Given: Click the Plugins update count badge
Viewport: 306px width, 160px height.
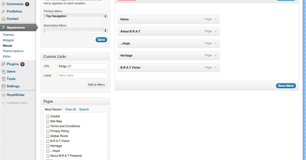Looking at the screenshot, I should [x=22, y=64].
